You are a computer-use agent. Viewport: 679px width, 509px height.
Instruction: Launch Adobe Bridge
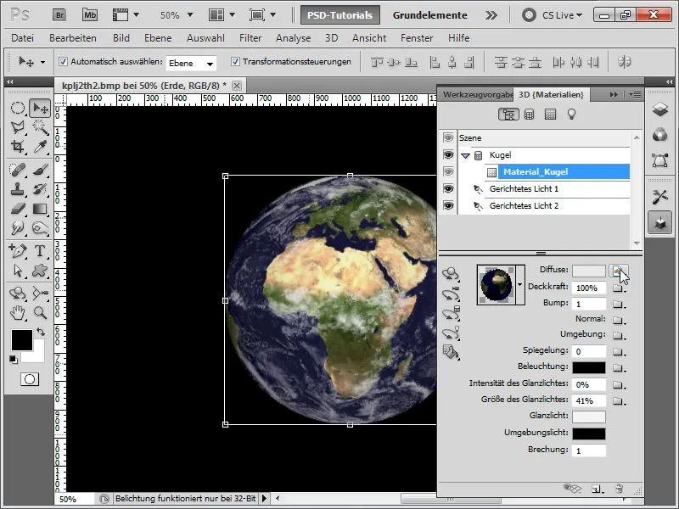[x=59, y=15]
